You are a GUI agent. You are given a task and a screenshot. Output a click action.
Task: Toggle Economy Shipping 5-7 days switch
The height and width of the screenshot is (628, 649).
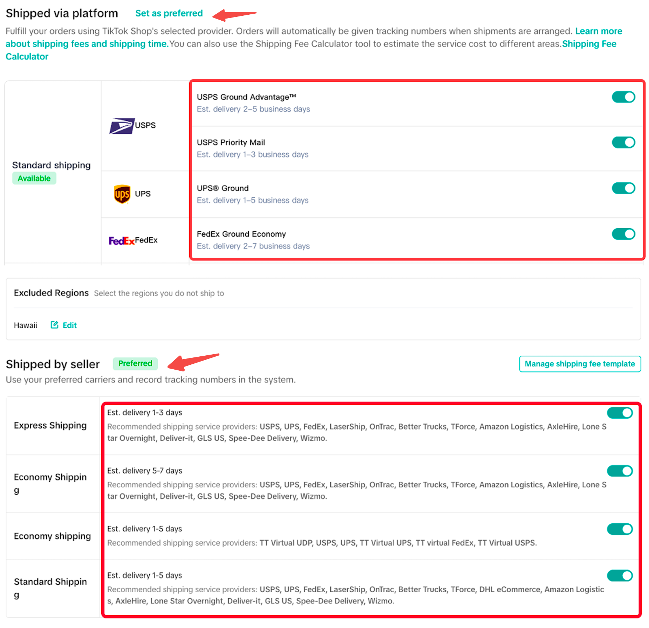pos(619,471)
